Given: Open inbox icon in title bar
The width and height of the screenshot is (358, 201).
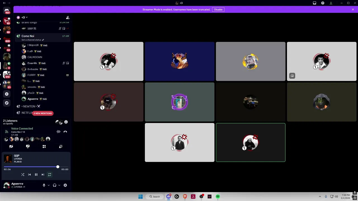Looking at the screenshot, I should (315, 3).
